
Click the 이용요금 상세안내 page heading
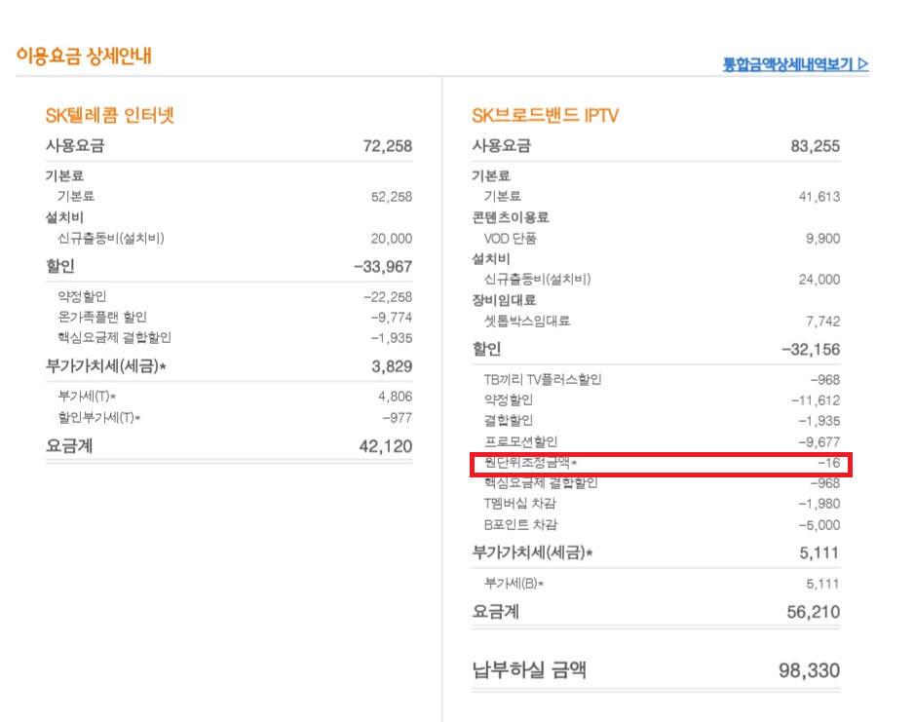tap(84, 57)
